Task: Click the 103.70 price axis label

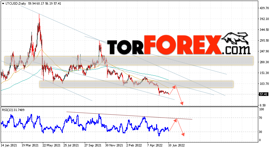Action: [264, 84]
